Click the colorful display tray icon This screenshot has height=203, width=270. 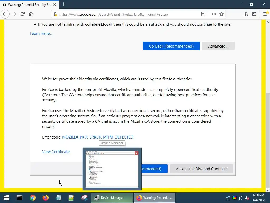click(x=234, y=198)
